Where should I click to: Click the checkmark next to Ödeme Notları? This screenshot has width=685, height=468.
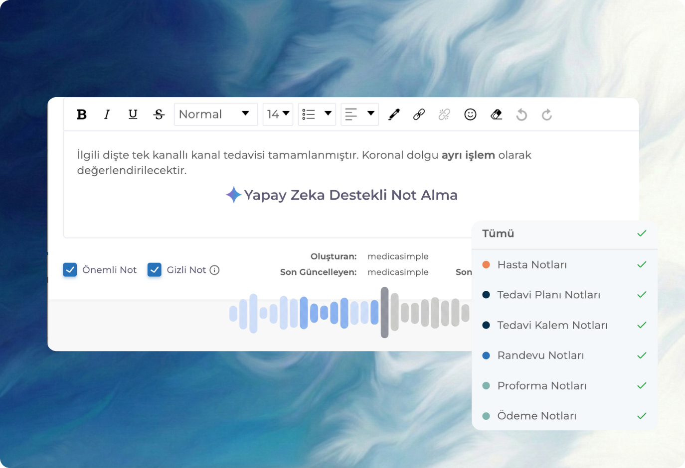click(642, 416)
